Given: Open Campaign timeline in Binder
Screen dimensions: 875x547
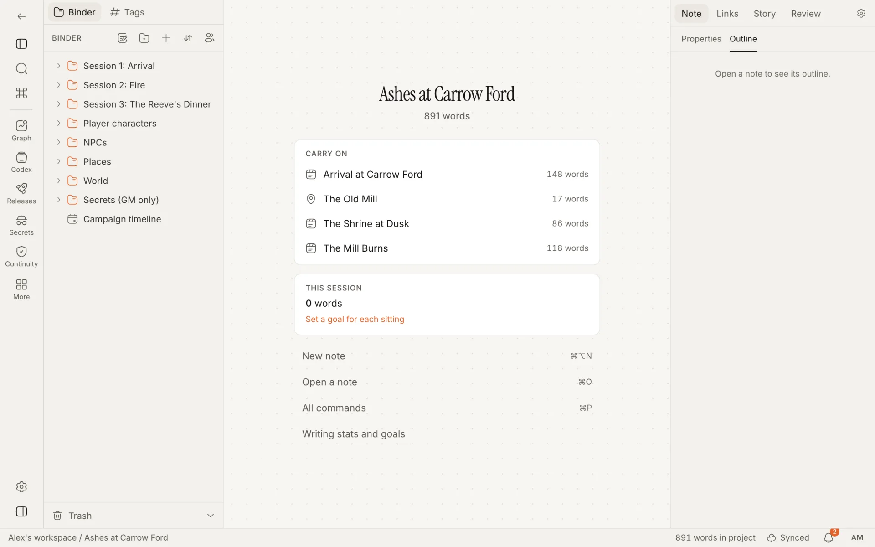Looking at the screenshot, I should pyautogui.click(x=134, y=219).
